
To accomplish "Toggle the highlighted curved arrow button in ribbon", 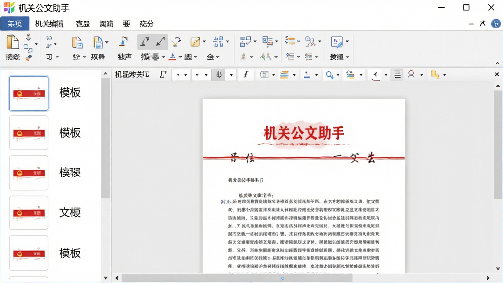I will coord(145,42).
